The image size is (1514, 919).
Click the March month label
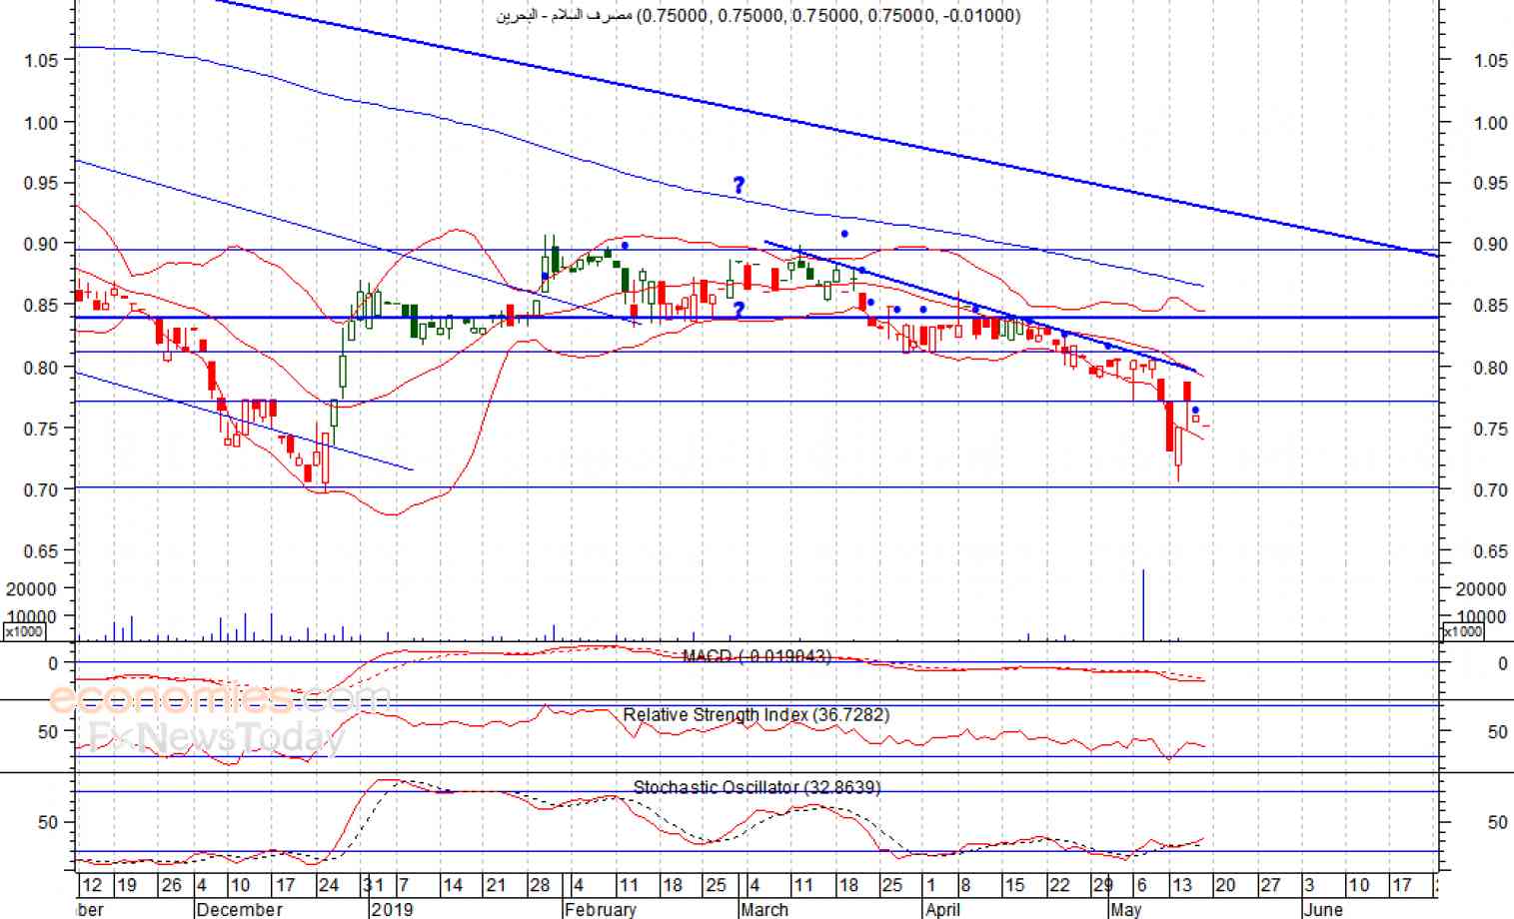pyautogui.click(x=764, y=909)
